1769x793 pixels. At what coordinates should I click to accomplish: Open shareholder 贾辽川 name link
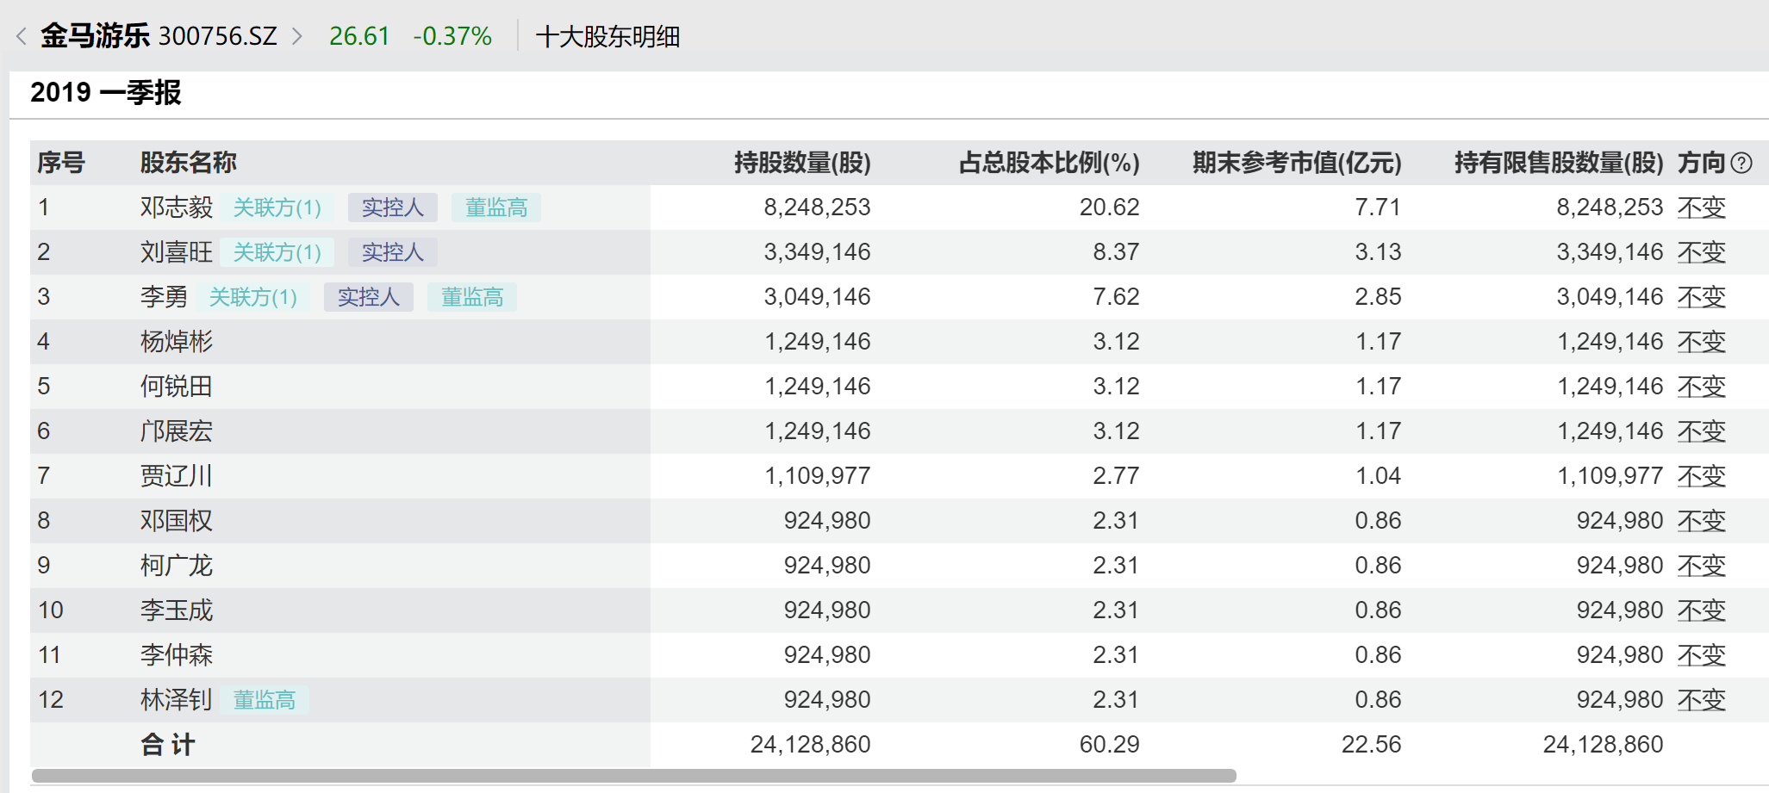point(176,476)
